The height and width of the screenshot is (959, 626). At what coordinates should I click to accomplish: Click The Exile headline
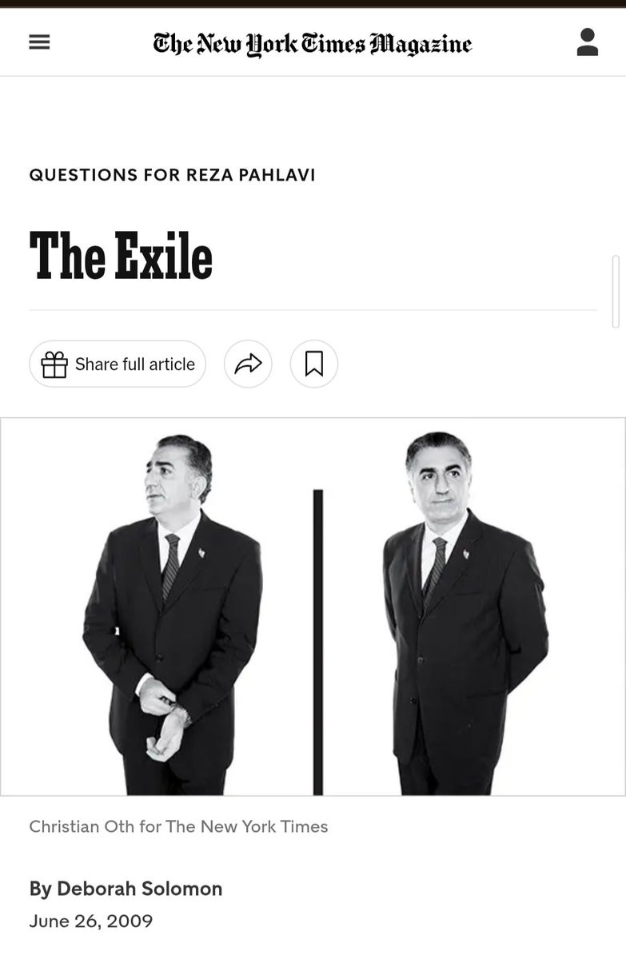click(121, 257)
